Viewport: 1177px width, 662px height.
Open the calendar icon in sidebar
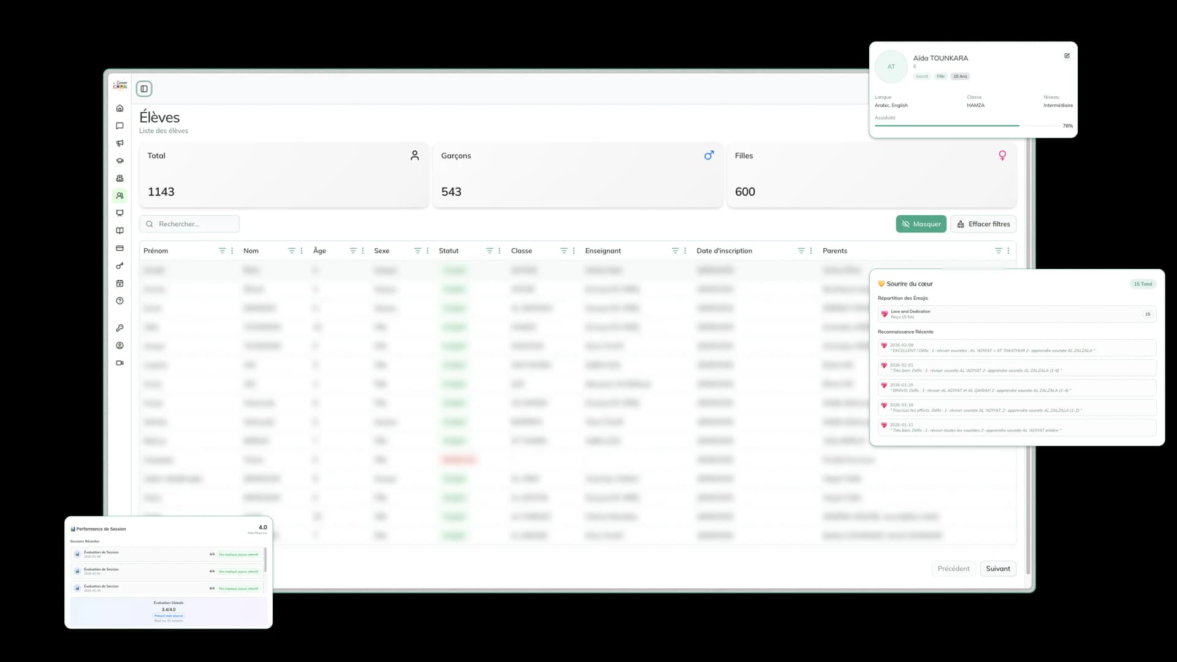click(120, 283)
